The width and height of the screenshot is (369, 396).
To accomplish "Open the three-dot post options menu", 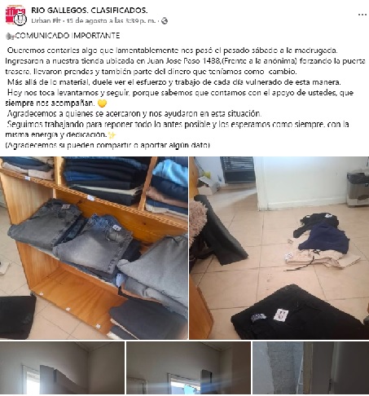I will (362, 15).
